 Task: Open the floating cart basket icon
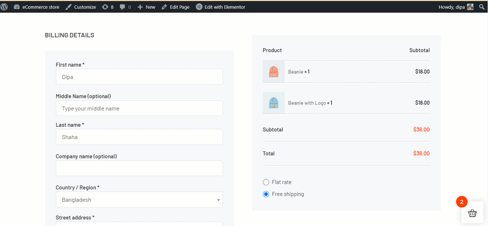[x=472, y=213]
